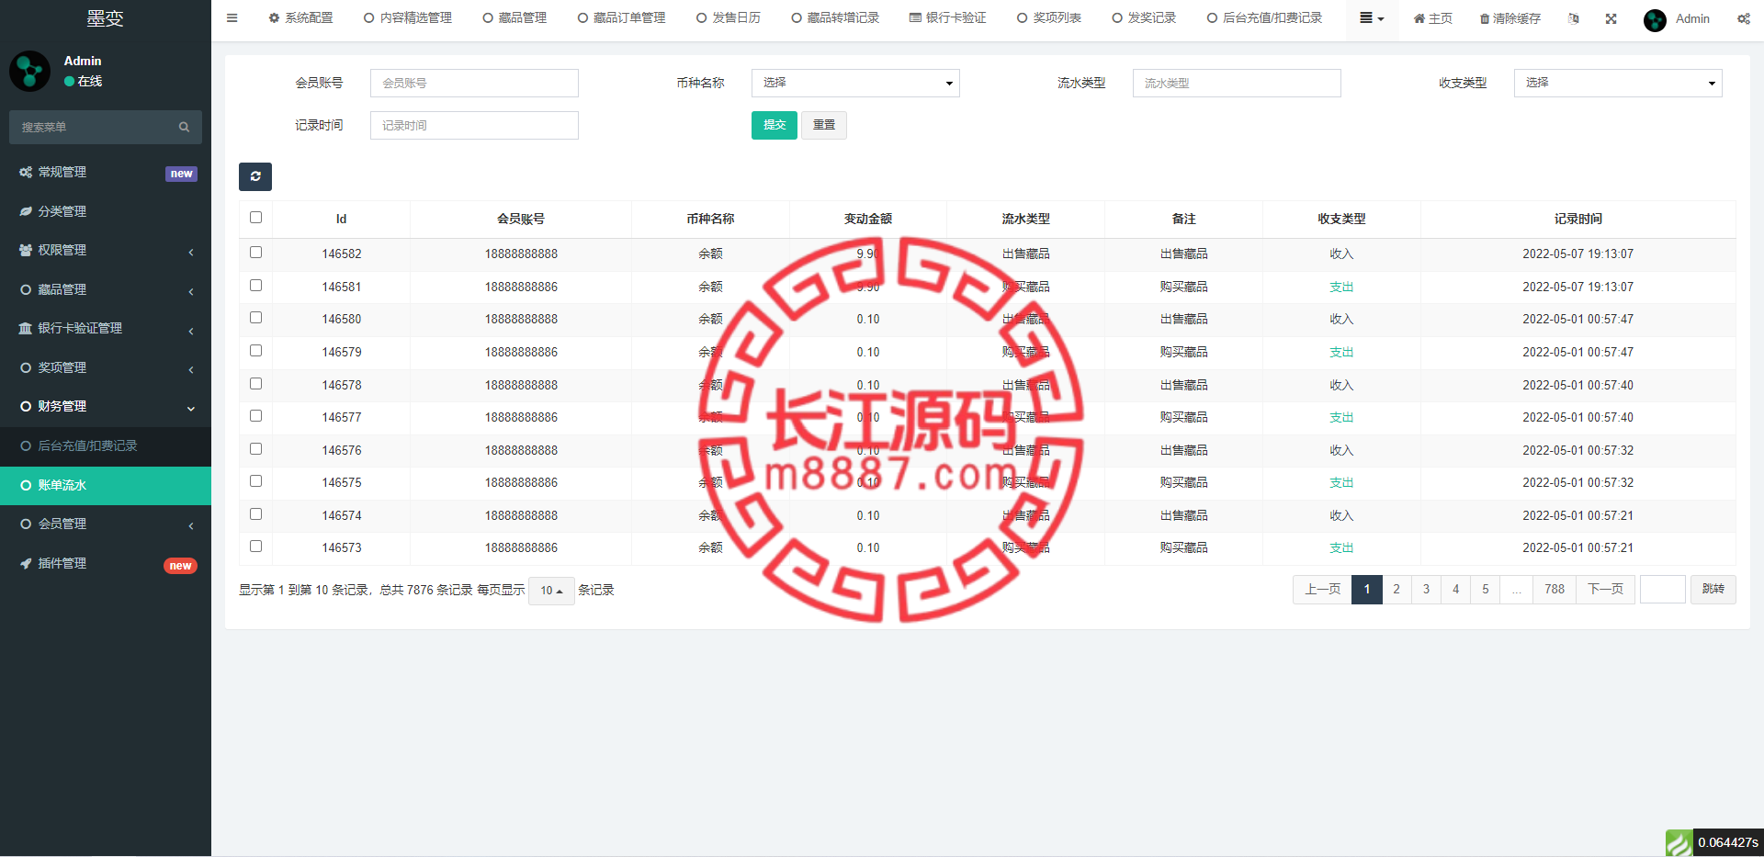The image size is (1764, 857).
Task: Switch to 银行卡验证 tab
Action: tap(947, 18)
